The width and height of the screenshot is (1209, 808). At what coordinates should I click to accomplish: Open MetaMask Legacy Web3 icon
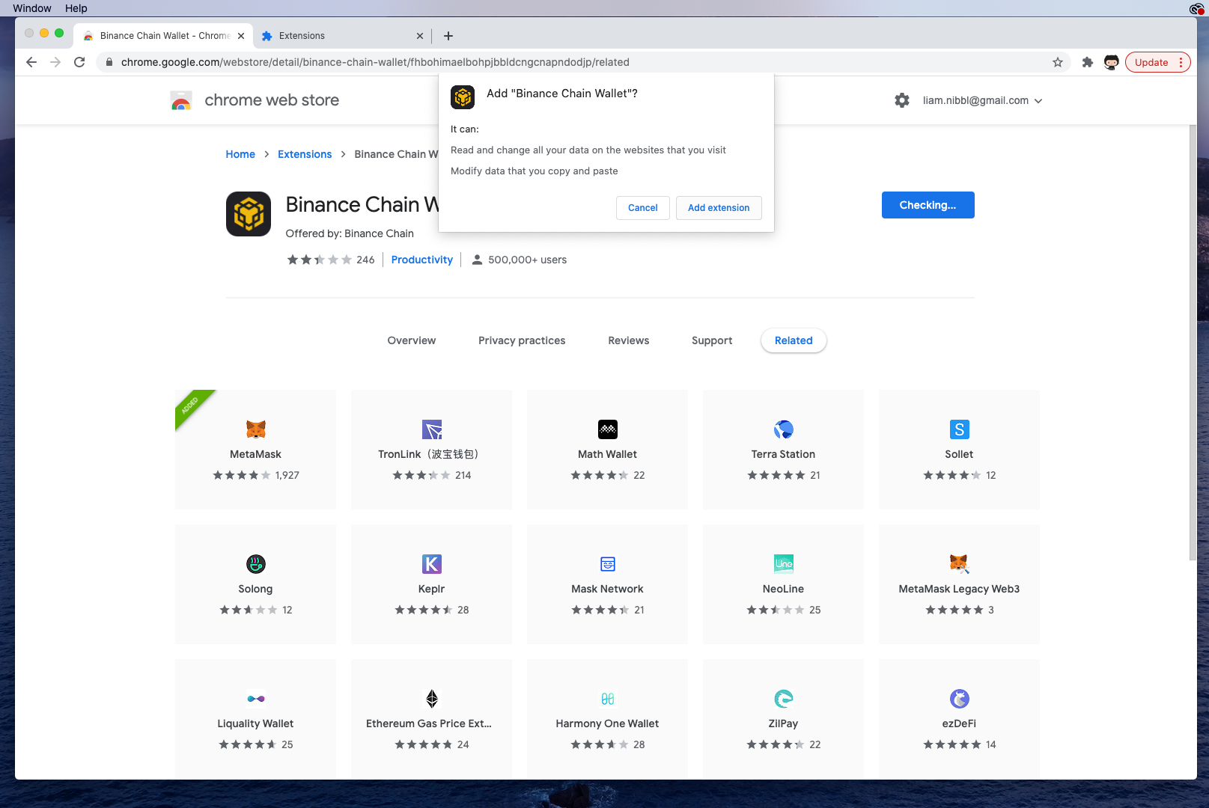pyautogui.click(x=959, y=564)
